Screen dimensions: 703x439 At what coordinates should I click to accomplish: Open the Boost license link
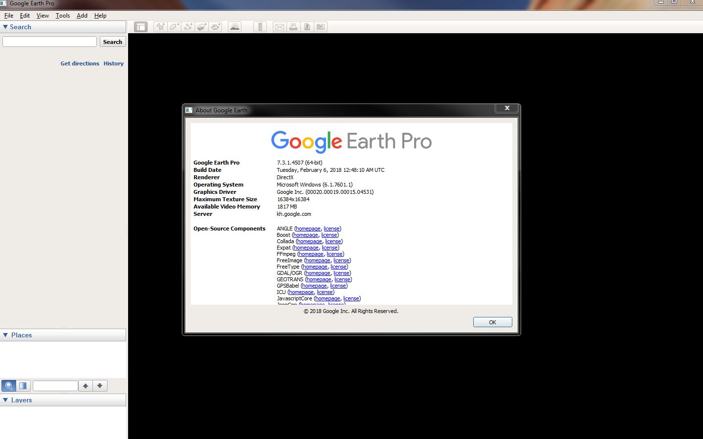(x=329, y=235)
